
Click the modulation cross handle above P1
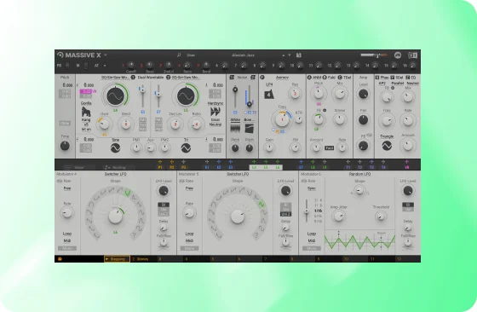[160, 162]
